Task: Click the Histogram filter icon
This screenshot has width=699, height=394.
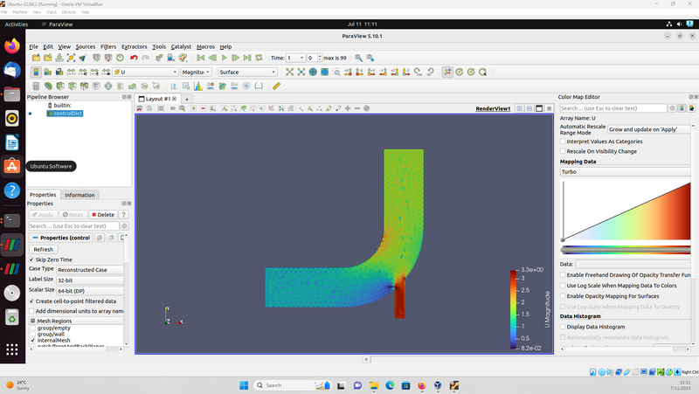Action: click(x=198, y=86)
